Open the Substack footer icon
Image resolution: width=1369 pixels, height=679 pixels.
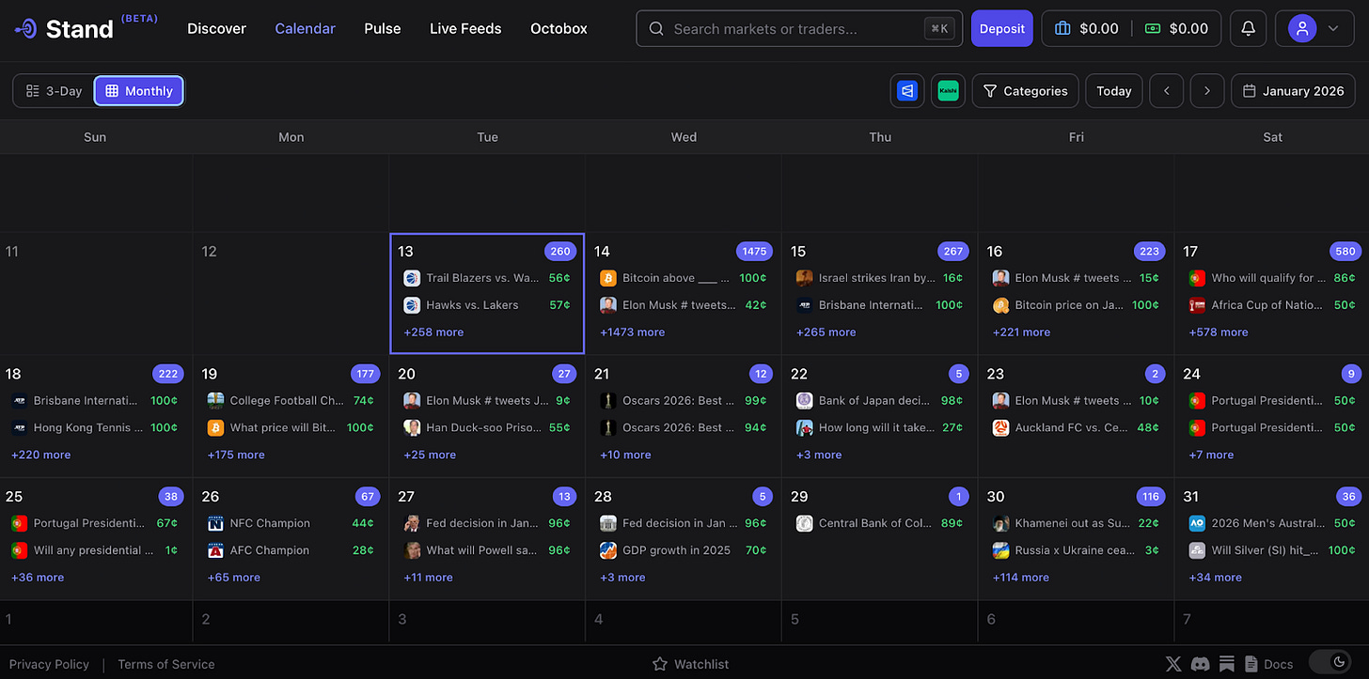pos(1227,664)
